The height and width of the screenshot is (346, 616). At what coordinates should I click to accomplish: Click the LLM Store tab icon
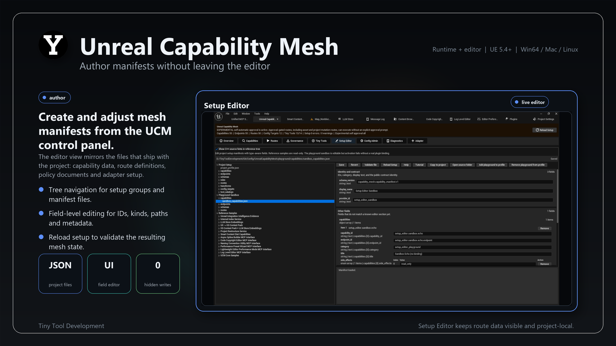tap(340, 119)
